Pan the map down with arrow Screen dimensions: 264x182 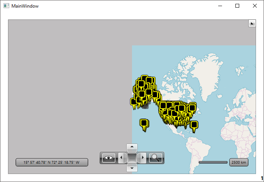132,168
